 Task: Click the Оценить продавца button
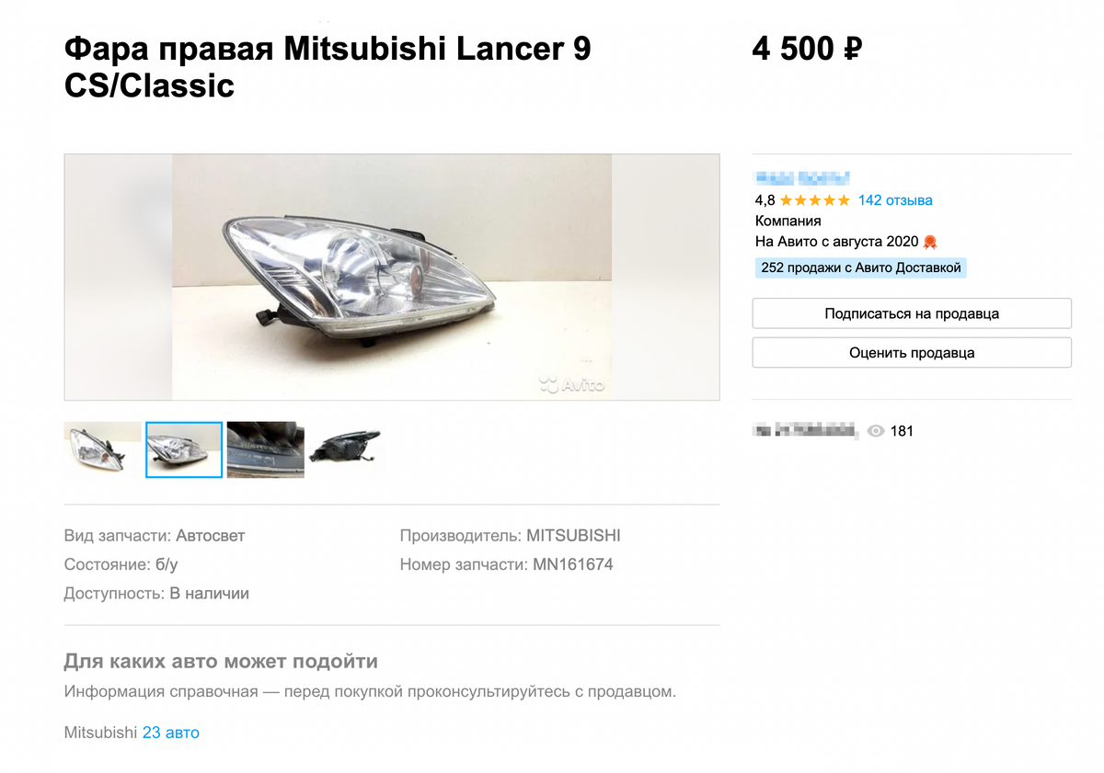coord(912,353)
